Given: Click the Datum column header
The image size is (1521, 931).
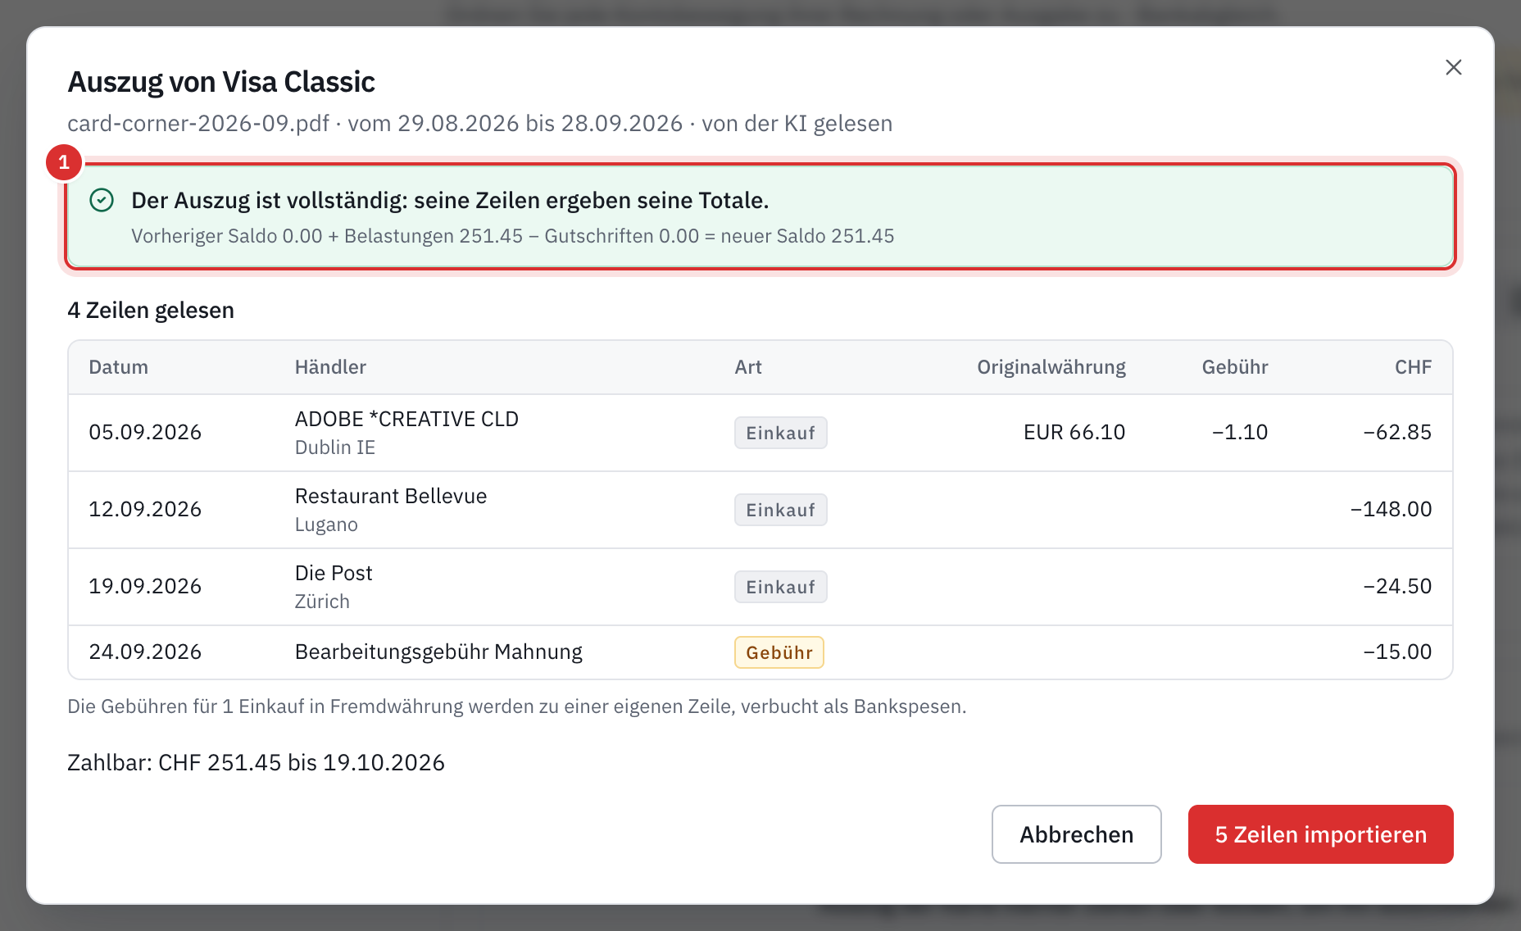Looking at the screenshot, I should point(119,367).
